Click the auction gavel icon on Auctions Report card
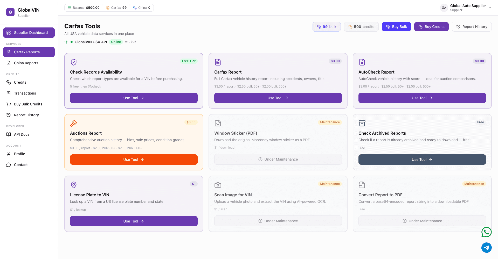The width and height of the screenshot is (498, 259). 74,123
